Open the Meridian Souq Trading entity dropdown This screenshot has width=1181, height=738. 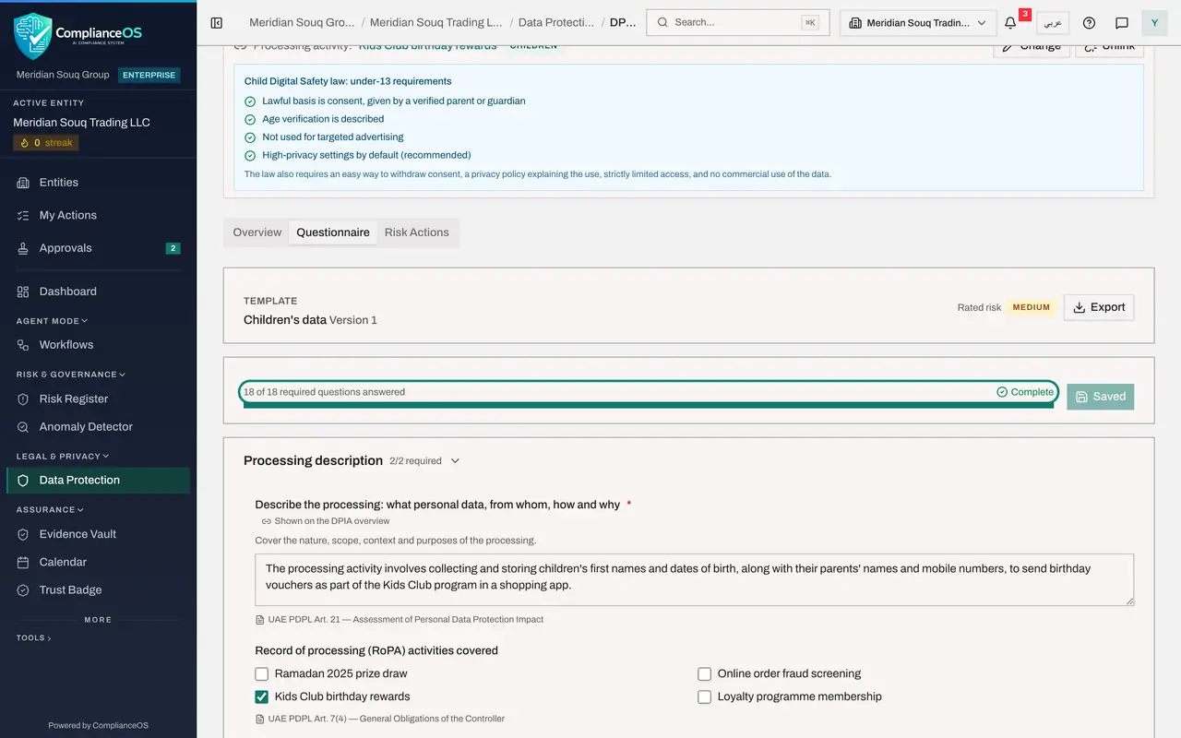(x=918, y=22)
